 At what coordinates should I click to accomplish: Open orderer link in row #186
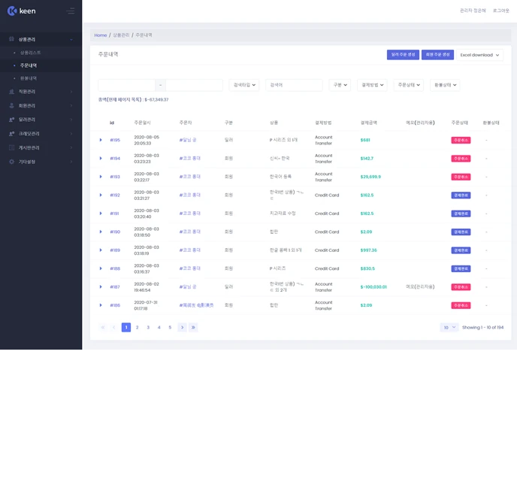pyautogui.click(x=196, y=305)
